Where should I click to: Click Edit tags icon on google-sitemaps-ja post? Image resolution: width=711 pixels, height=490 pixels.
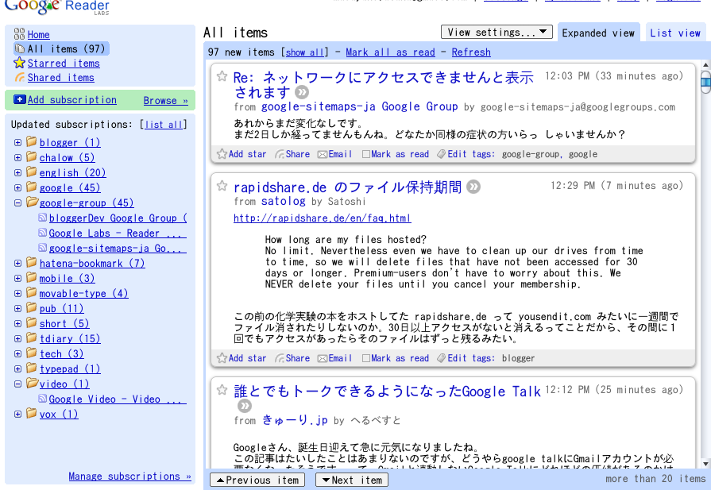[441, 154]
